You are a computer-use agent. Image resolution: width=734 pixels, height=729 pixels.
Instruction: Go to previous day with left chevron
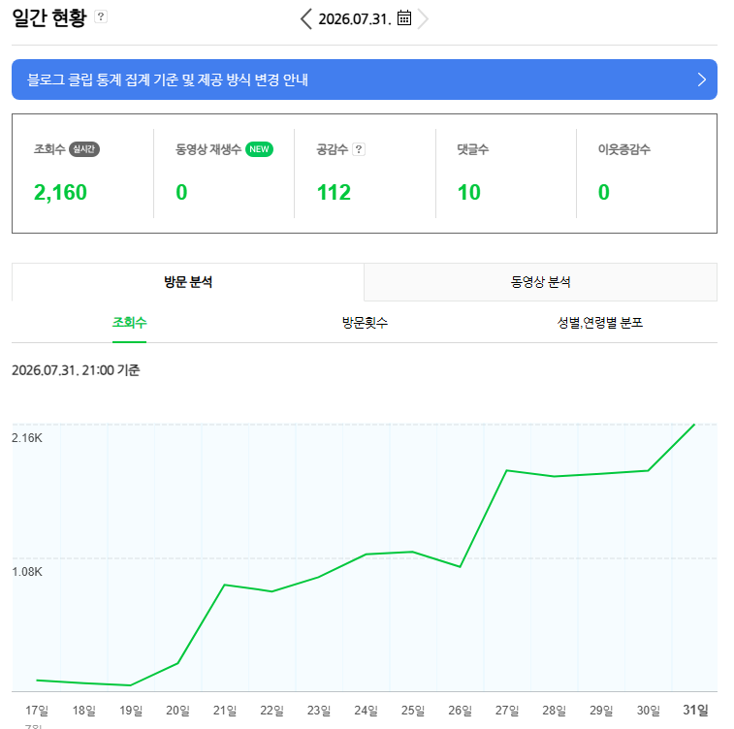[306, 19]
